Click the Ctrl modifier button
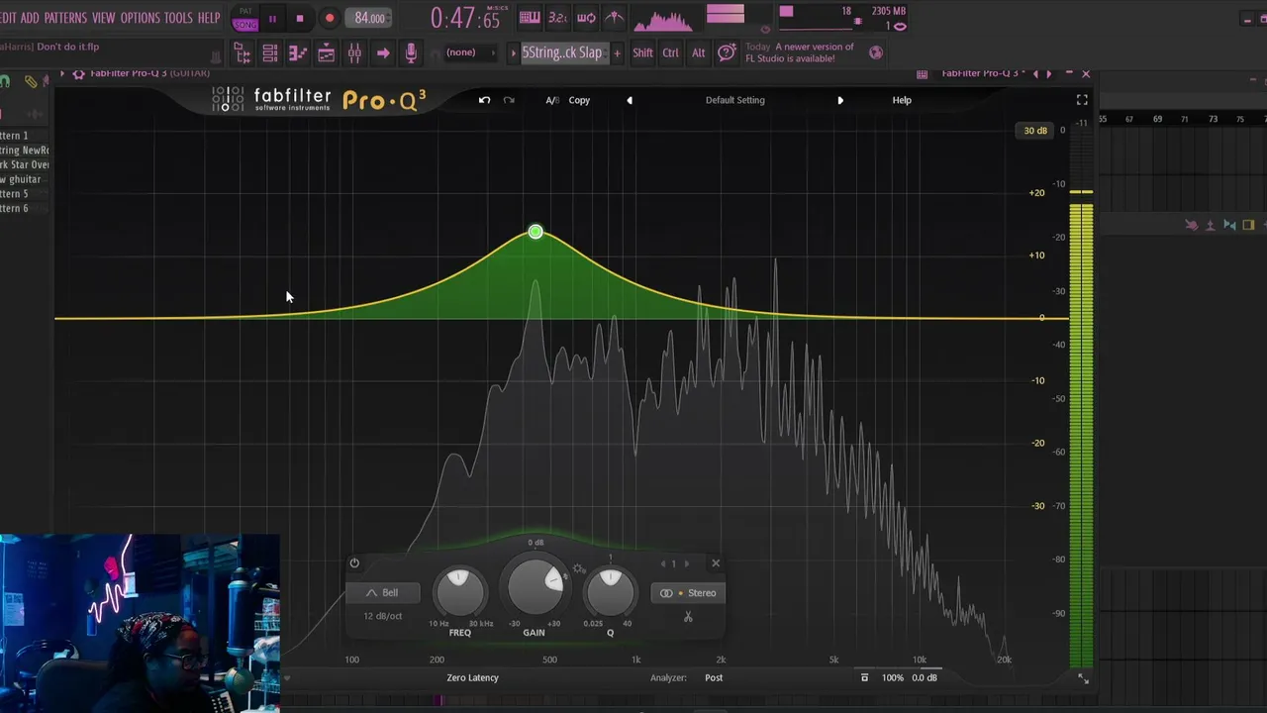Screen dimensions: 1267x713 click(670, 52)
